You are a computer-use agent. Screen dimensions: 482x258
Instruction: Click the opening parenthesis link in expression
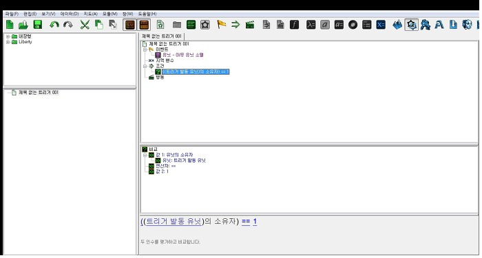pyautogui.click(x=142, y=221)
